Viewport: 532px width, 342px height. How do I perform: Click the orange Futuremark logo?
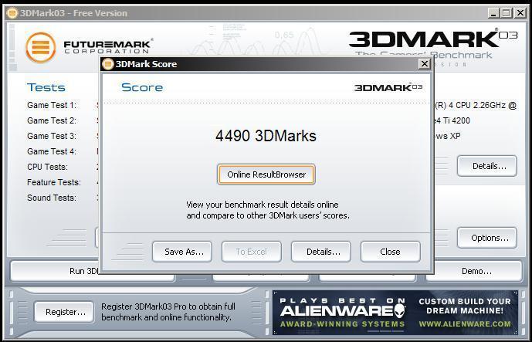tap(41, 48)
